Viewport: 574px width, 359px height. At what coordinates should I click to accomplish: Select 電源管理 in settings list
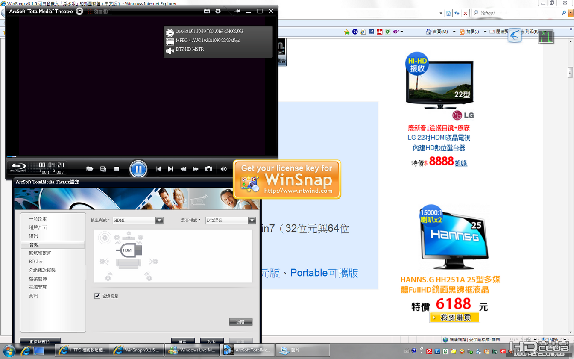tap(38, 287)
